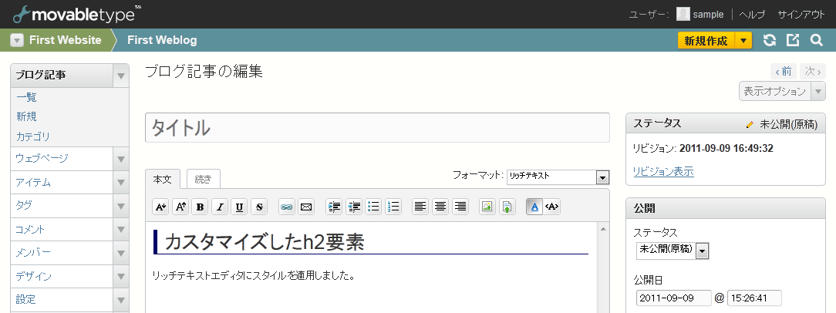
Task: Insert an image into the entry
Action: tap(487, 207)
